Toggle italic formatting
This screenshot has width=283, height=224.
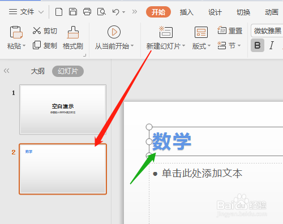272,45
